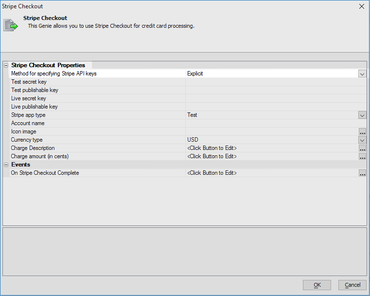Click the 'Events' header text
This screenshot has width=370, height=296.
pos(21,165)
